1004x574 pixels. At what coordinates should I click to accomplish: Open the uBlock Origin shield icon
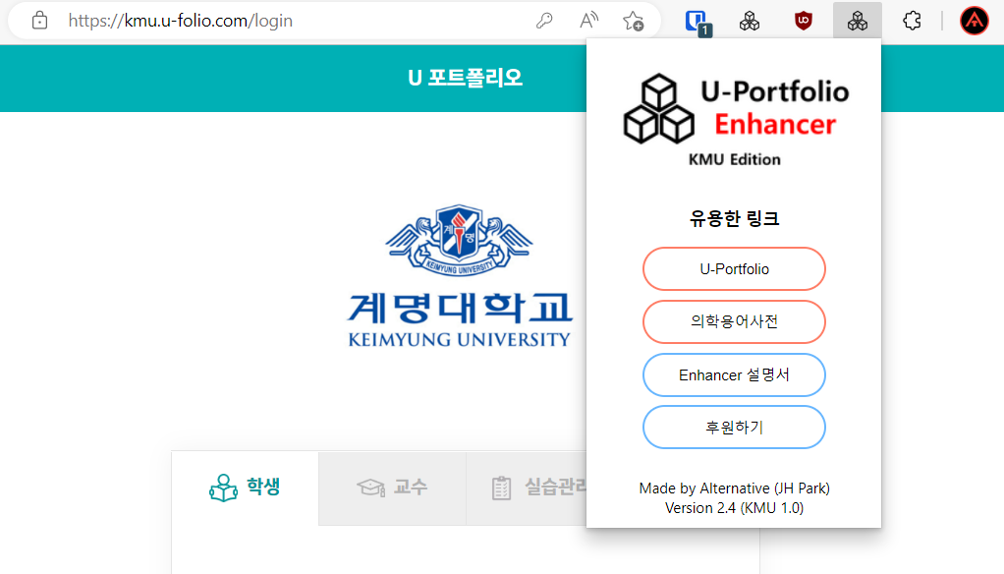[803, 22]
